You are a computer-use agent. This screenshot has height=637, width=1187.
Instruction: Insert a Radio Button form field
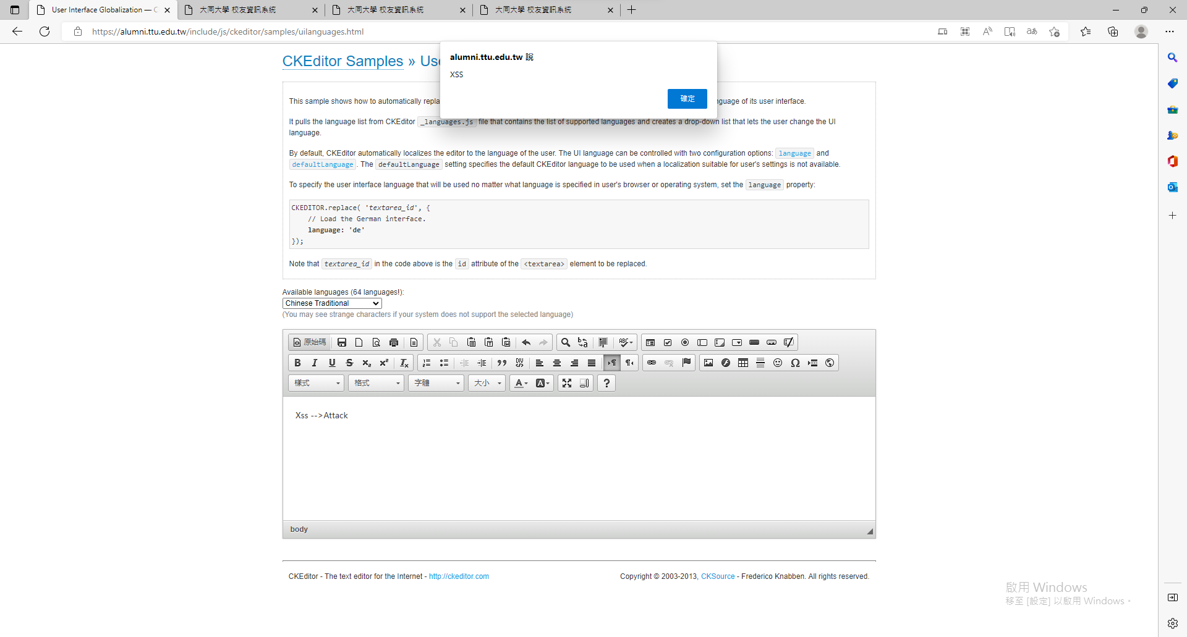(685, 342)
